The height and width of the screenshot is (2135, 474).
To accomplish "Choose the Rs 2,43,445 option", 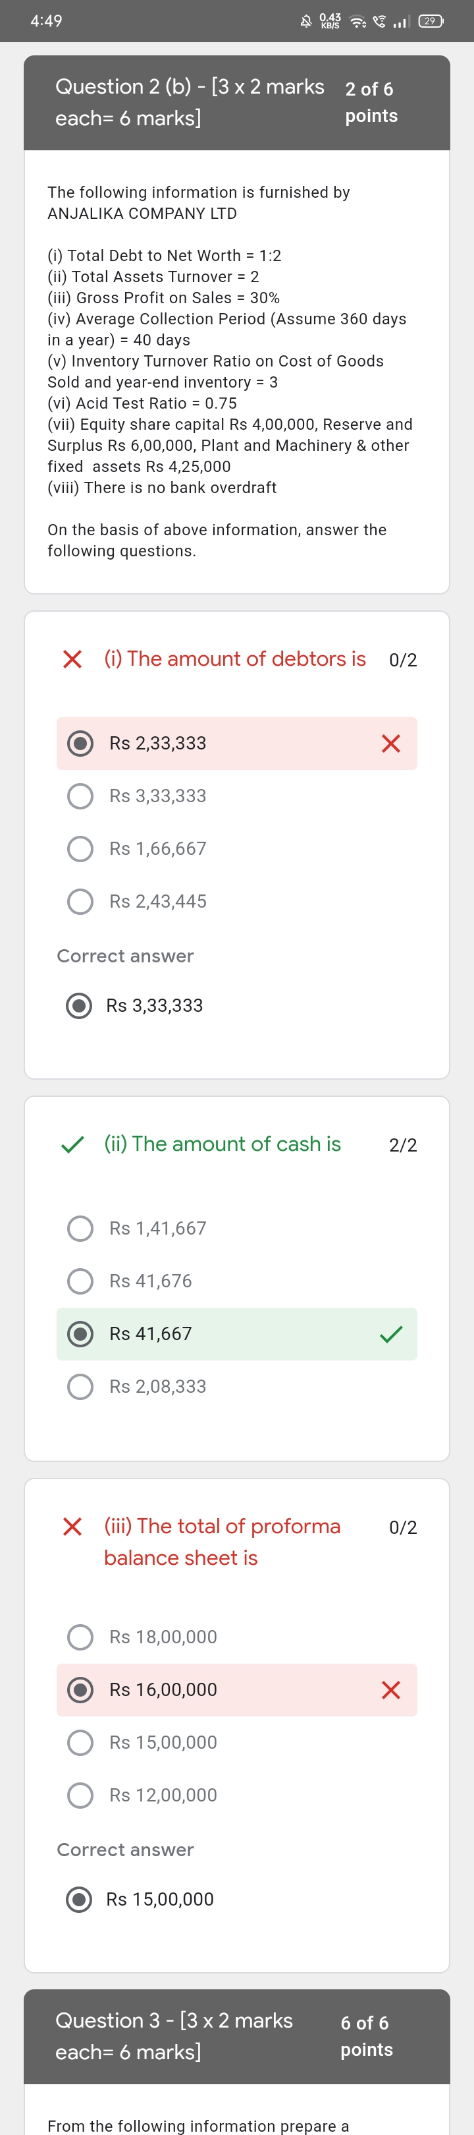I will [80, 901].
